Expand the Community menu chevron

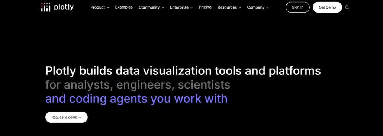(162, 8)
